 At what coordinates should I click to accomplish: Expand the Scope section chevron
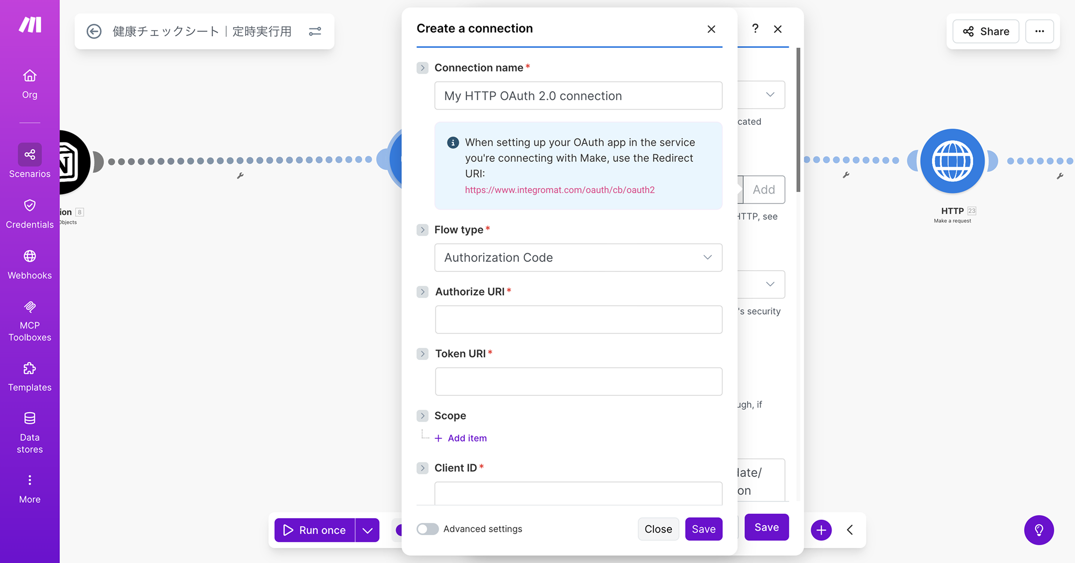(423, 416)
